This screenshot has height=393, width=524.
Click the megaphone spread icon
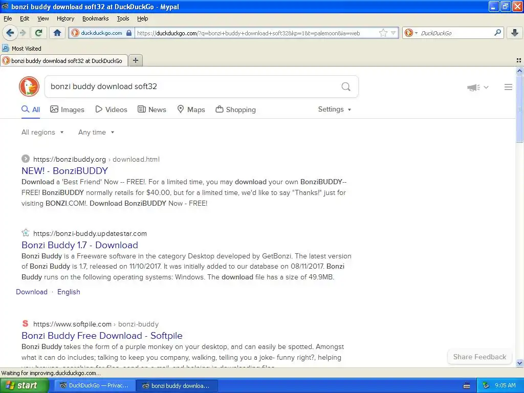pyautogui.click(x=473, y=87)
